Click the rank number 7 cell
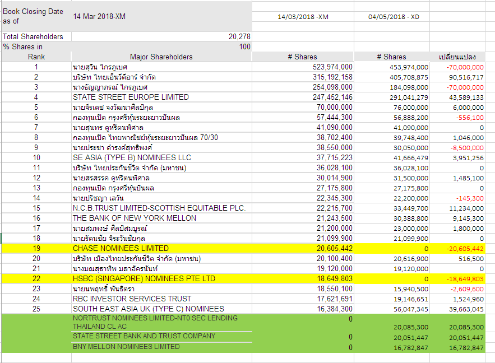 pos(36,127)
